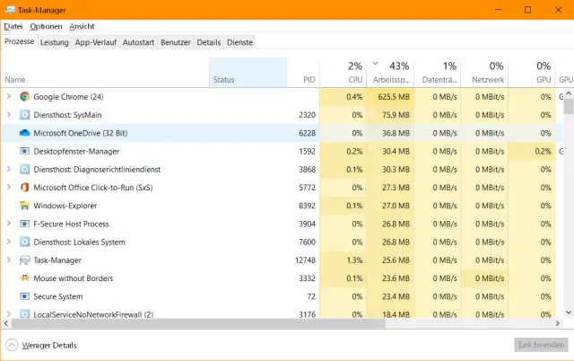This screenshot has height=361, width=574.
Task: Select the Windows-Explorer folder icon
Action: coord(24,206)
